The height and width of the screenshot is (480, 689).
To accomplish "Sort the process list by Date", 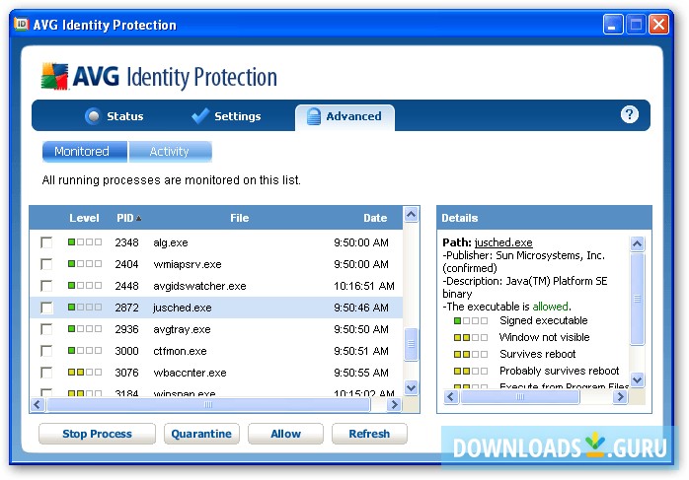I will coord(375,218).
